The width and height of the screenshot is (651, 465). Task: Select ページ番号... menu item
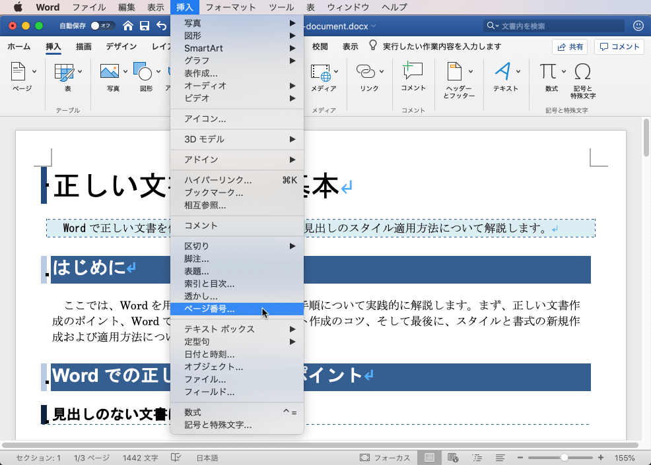237,309
